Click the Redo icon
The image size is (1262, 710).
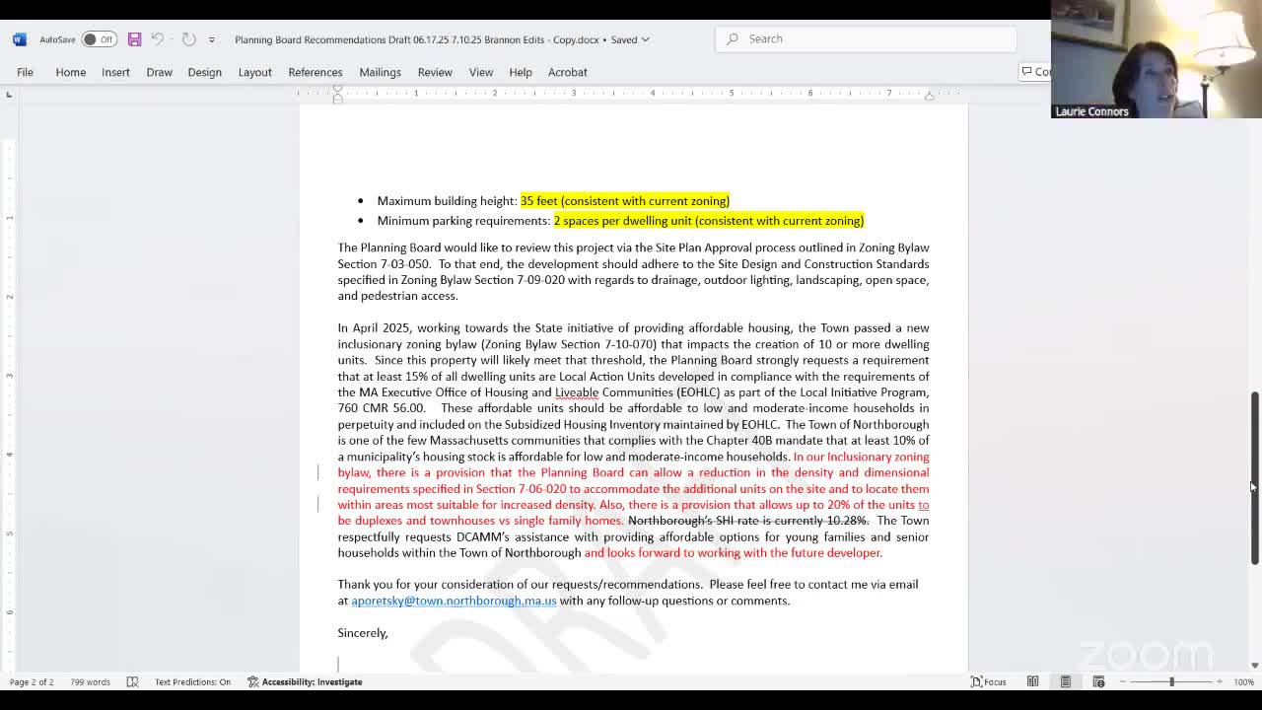coord(188,39)
